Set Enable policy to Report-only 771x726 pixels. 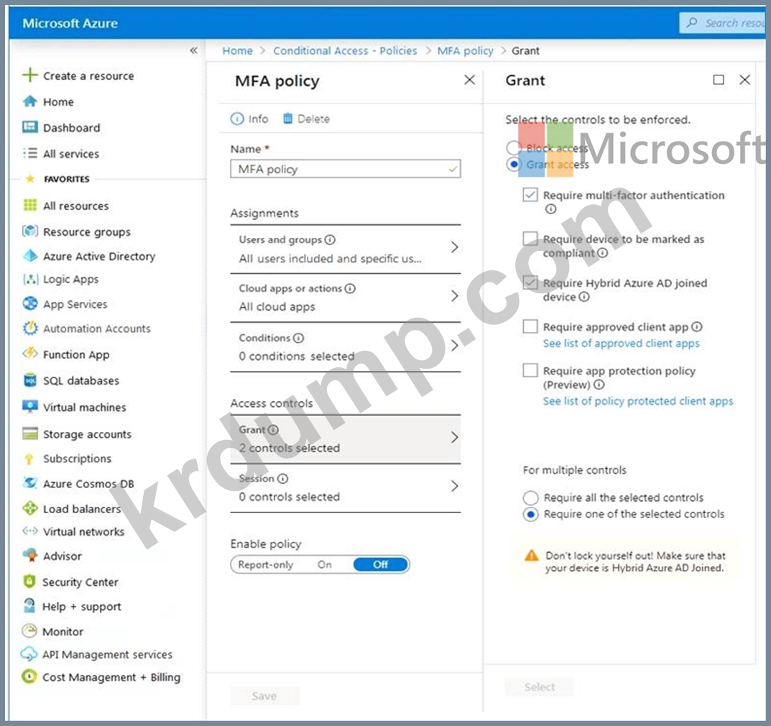tap(266, 565)
